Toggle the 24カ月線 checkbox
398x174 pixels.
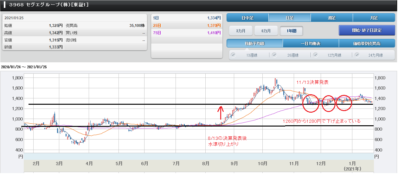pyautogui.click(x=357, y=55)
